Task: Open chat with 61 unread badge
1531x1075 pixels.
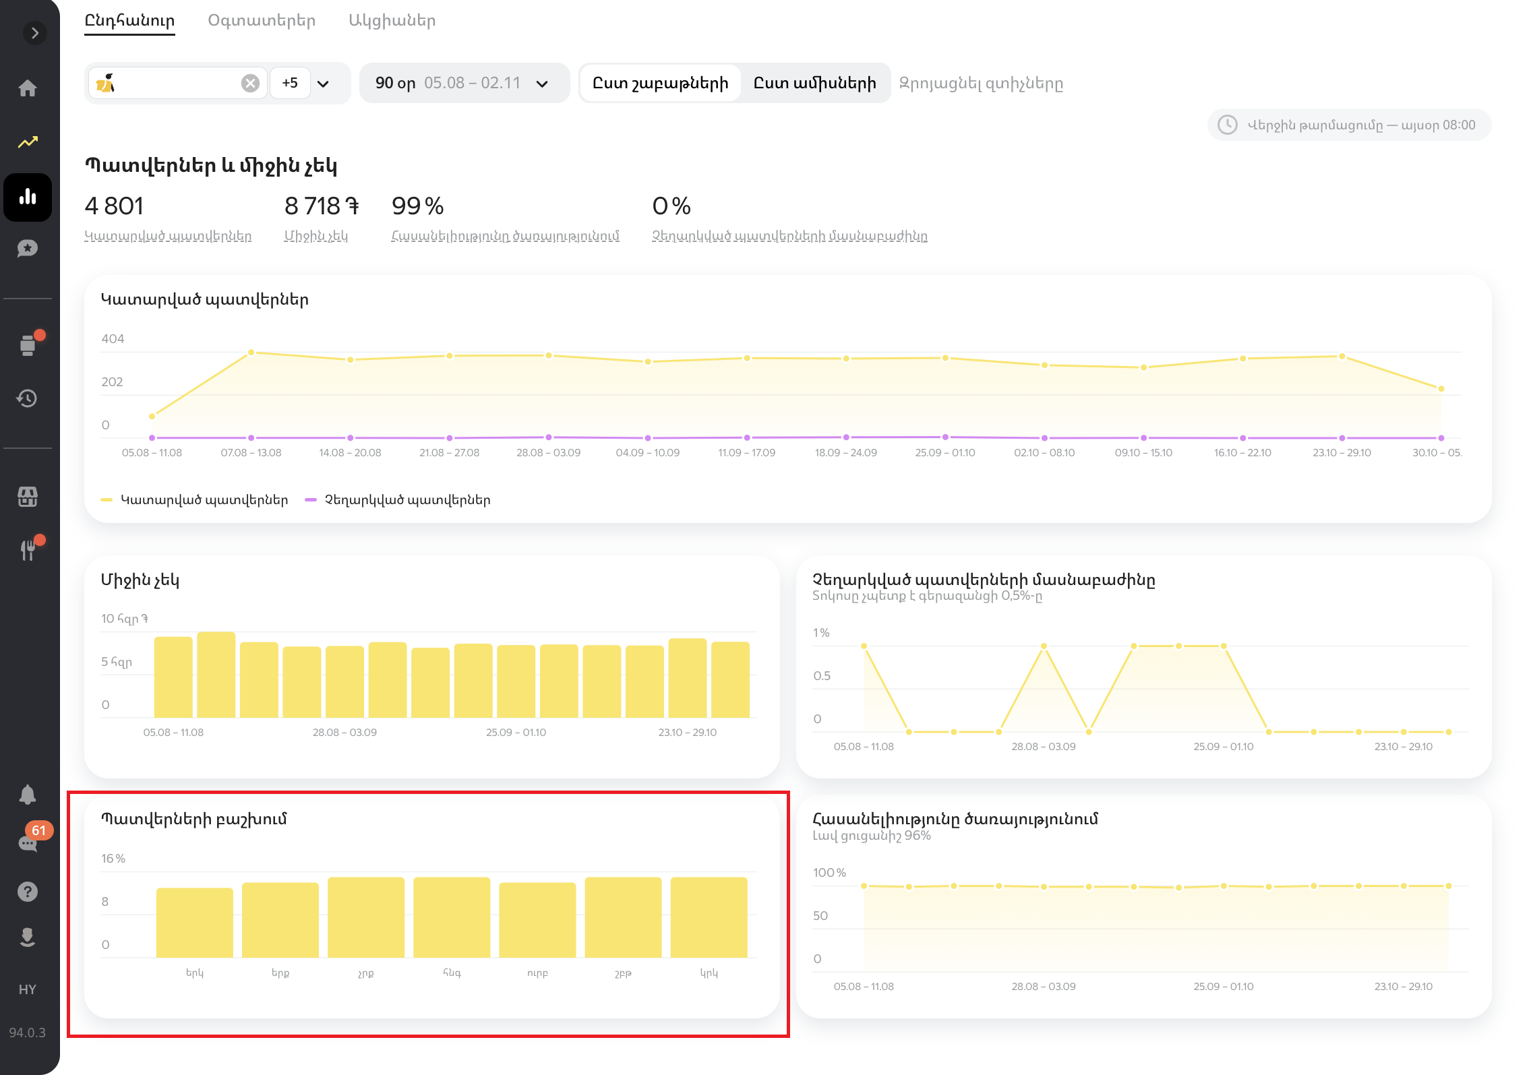Action: click(x=28, y=842)
